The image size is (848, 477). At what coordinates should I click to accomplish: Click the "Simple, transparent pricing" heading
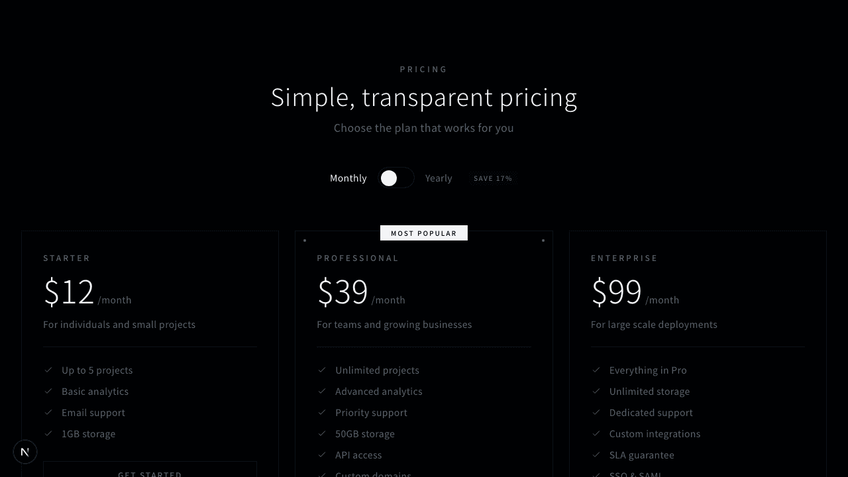tap(424, 97)
